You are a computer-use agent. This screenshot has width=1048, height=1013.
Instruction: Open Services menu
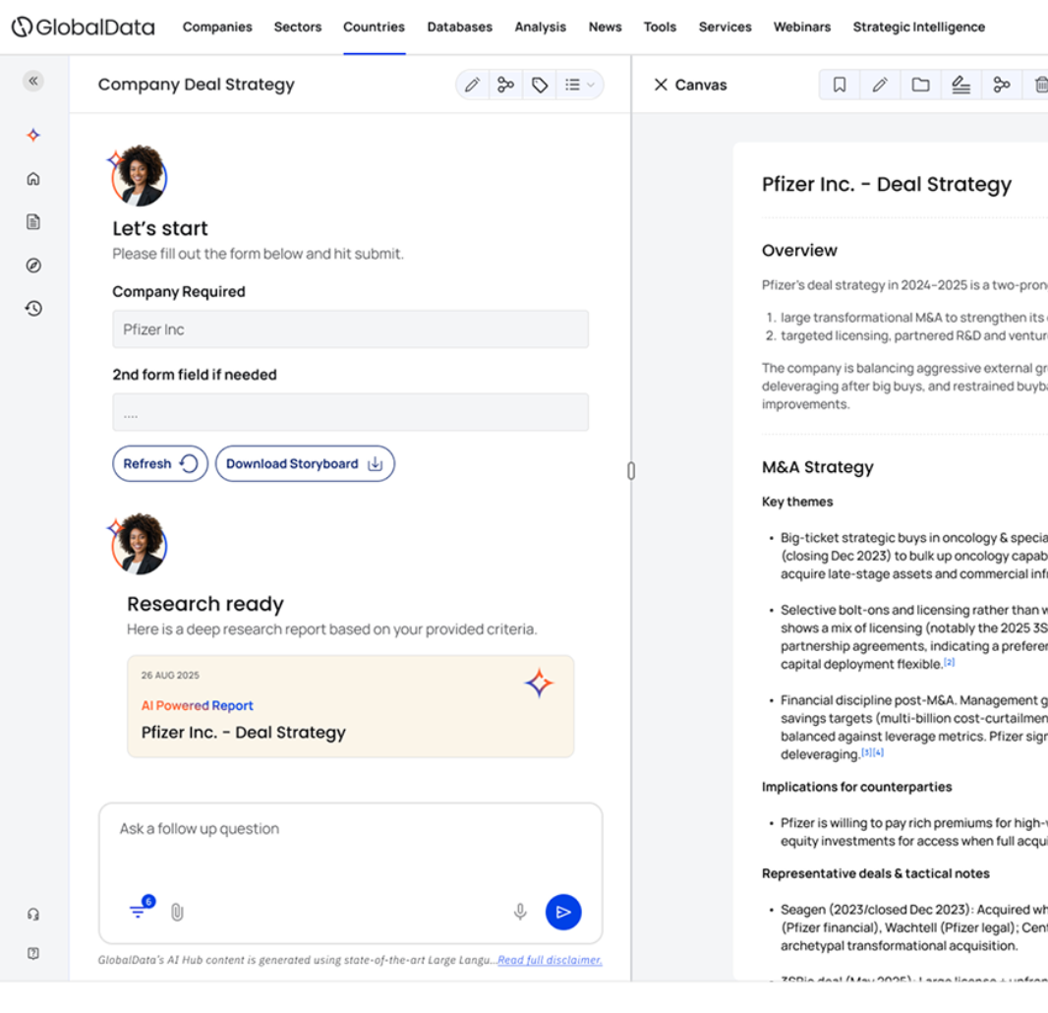click(x=726, y=27)
